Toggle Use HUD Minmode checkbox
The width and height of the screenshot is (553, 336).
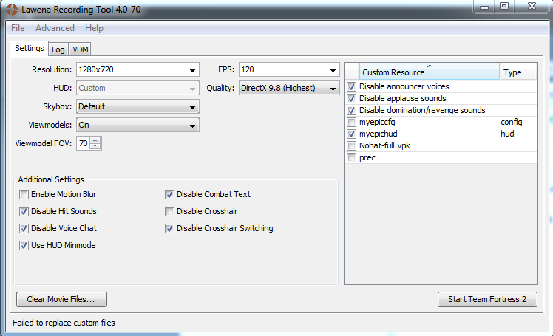[24, 245]
